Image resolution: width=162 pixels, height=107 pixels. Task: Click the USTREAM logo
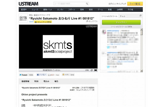click(x=28, y=4)
